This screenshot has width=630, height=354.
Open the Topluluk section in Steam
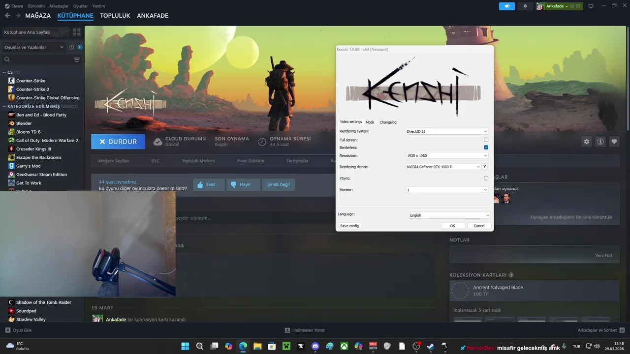click(115, 16)
